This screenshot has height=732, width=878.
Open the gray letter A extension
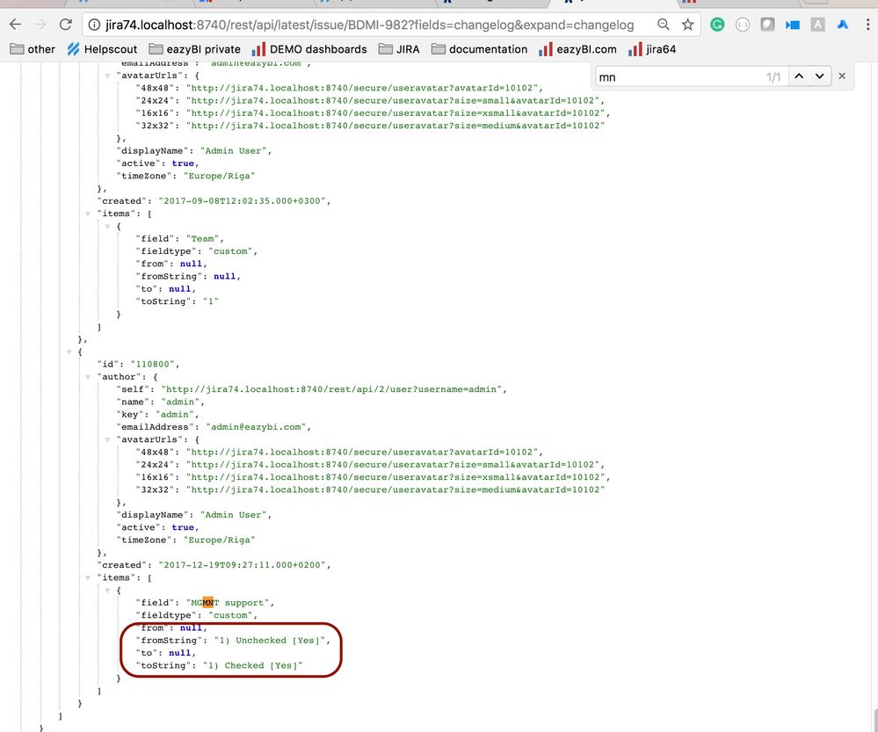(x=817, y=24)
